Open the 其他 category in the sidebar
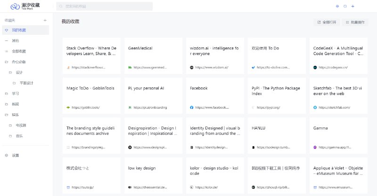The height and width of the screenshot is (196, 377). (x=16, y=40)
